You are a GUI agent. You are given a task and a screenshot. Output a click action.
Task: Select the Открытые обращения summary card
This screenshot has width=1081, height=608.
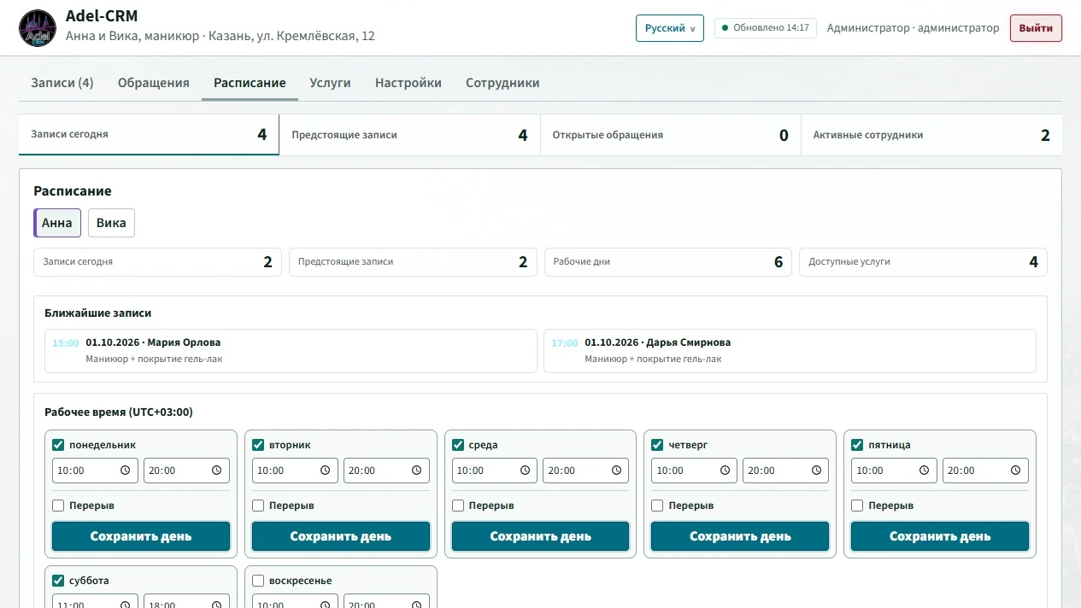[671, 135]
